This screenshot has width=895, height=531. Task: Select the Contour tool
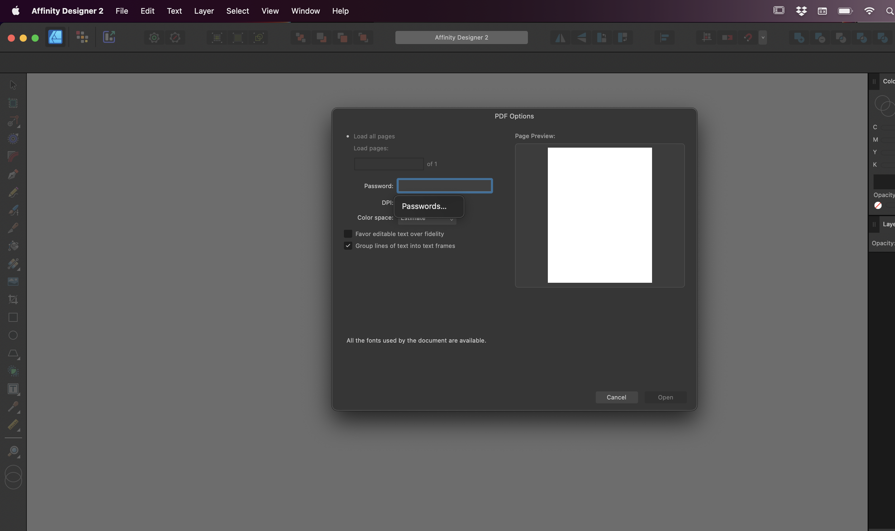click(13, 138)
